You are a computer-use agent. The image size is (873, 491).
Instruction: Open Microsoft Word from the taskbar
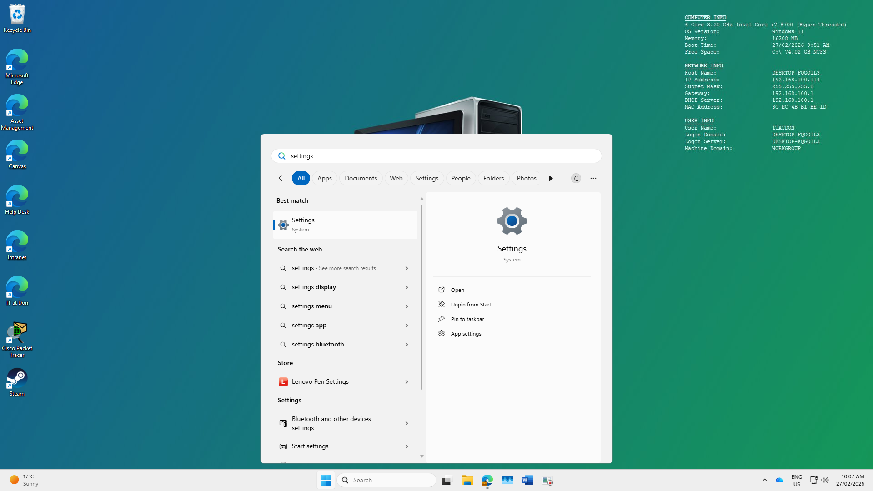click(x=527, y=480)
